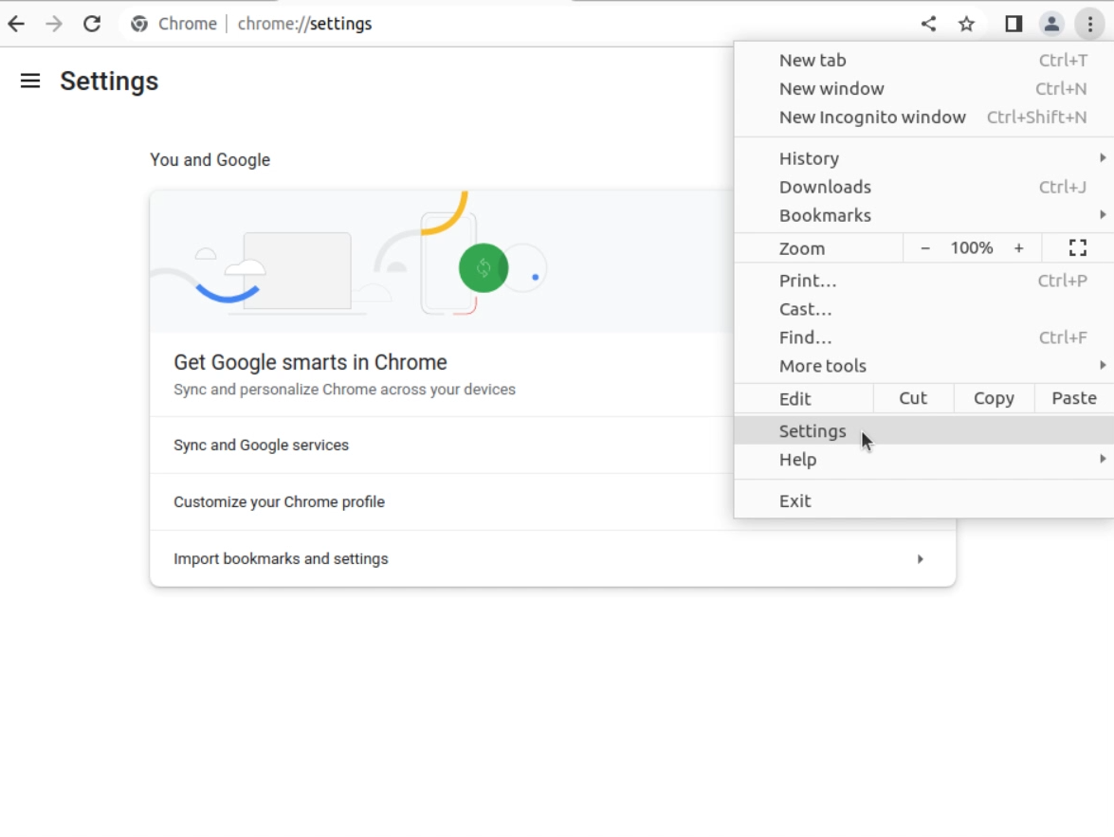
Task: Click the Zoom label in menu
Action: (x=802, y=248)
